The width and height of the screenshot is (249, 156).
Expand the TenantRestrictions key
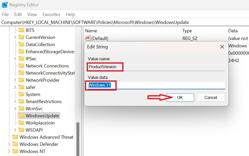click(x=15, y=101)
